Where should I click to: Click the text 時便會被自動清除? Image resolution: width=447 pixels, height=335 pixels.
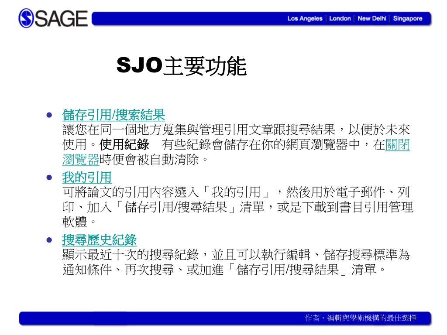(149, 160)
